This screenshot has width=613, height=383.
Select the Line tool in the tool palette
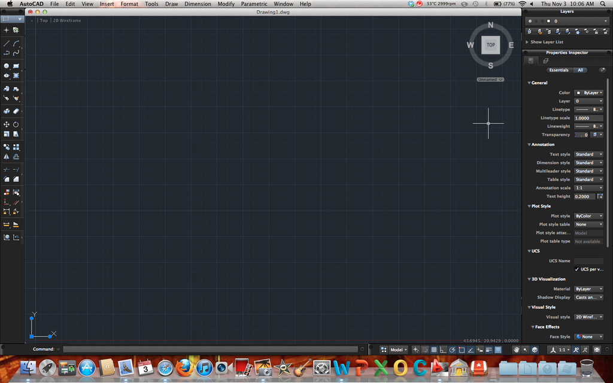pos(7,43)
